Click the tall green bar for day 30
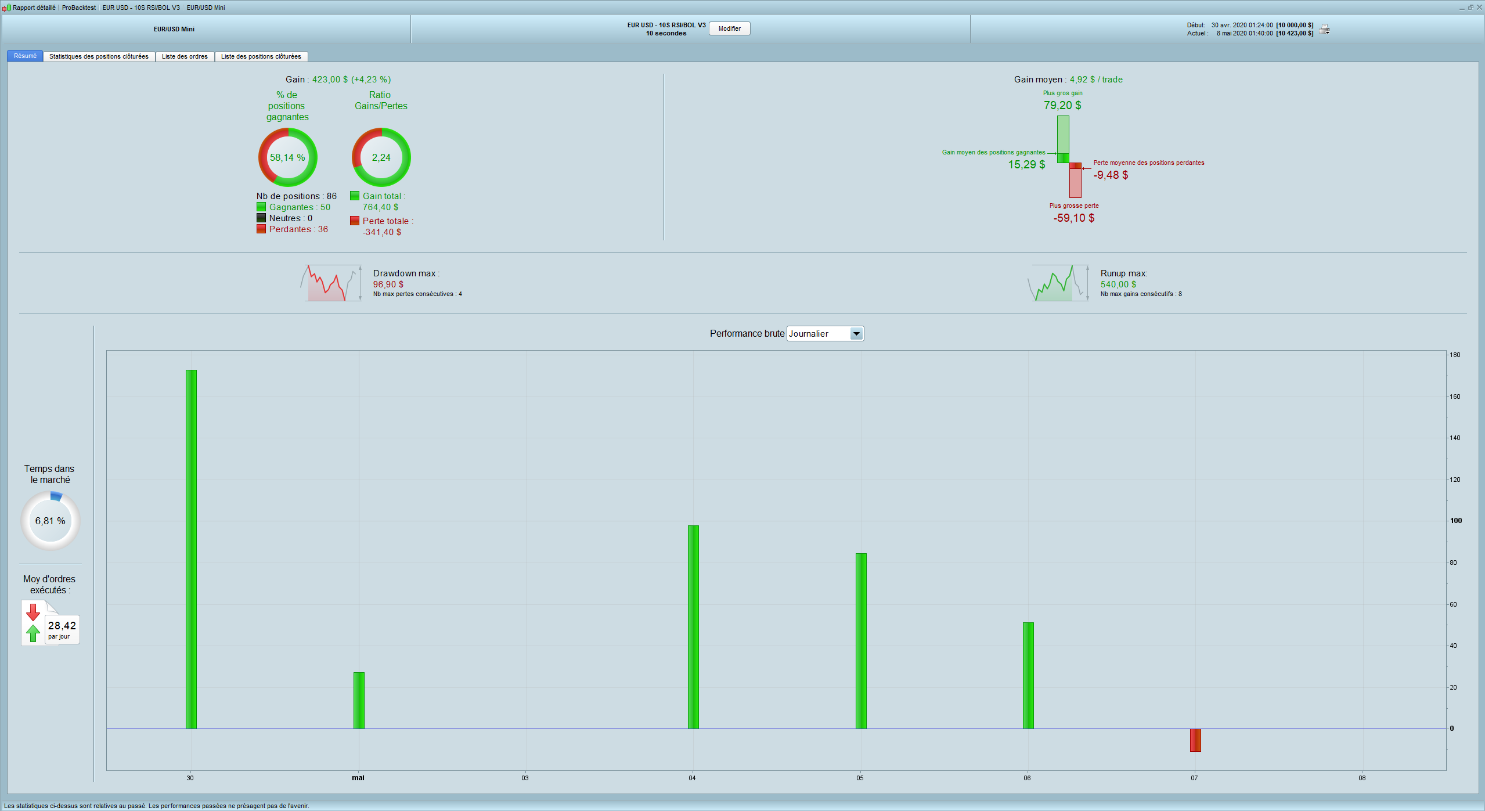Screen dimensions: 1485x811 [x=191, y=549]
